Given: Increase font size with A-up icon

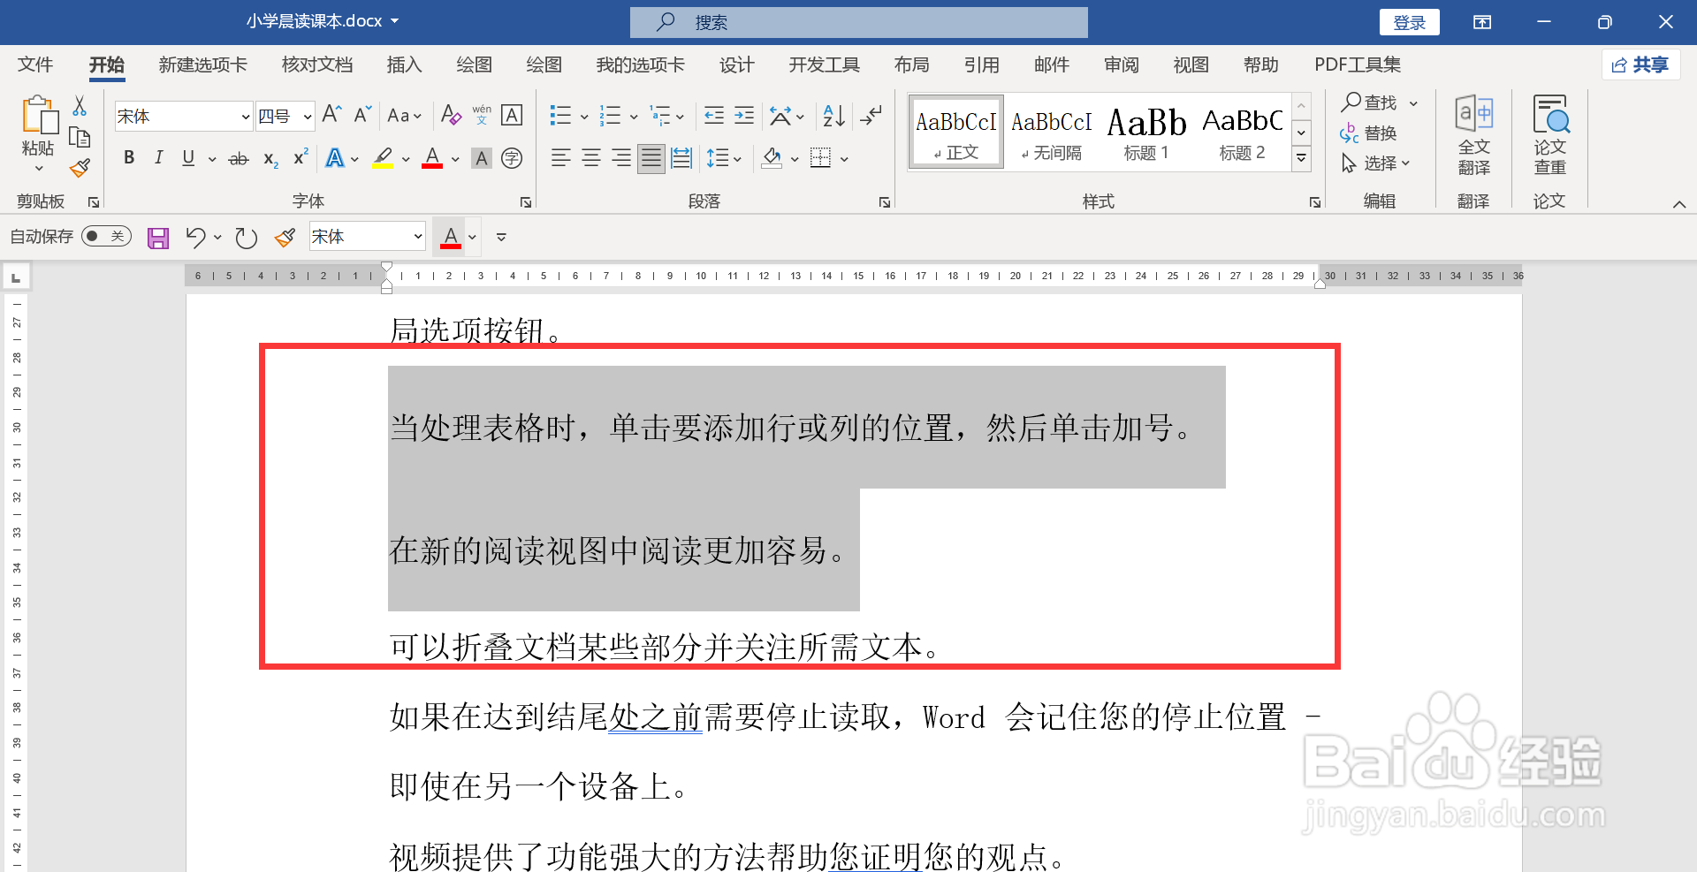Looking at the screenshot, I should point(332,115).
